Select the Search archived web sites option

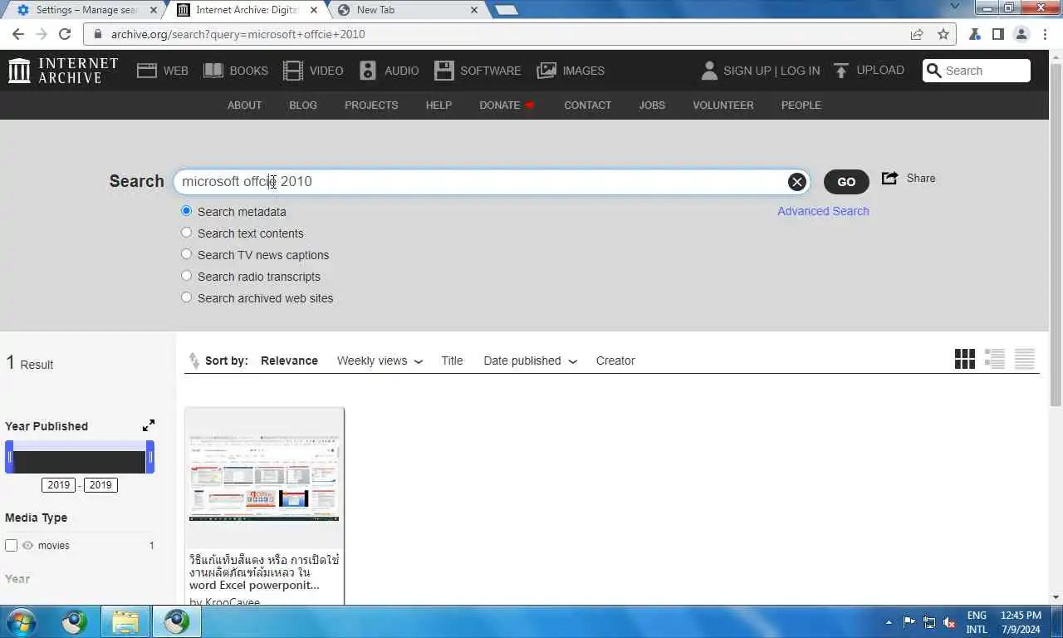click(x=186, y=297)
